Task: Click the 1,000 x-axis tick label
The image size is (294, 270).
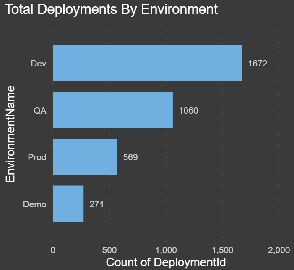Action: pos(166,250)
